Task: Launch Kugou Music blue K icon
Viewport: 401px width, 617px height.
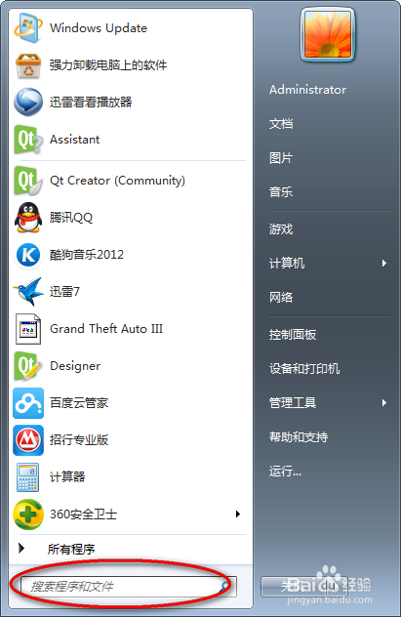Action: pos(28,255)
